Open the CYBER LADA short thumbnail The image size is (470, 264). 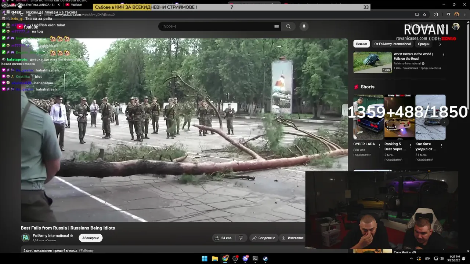coord(368,117)
